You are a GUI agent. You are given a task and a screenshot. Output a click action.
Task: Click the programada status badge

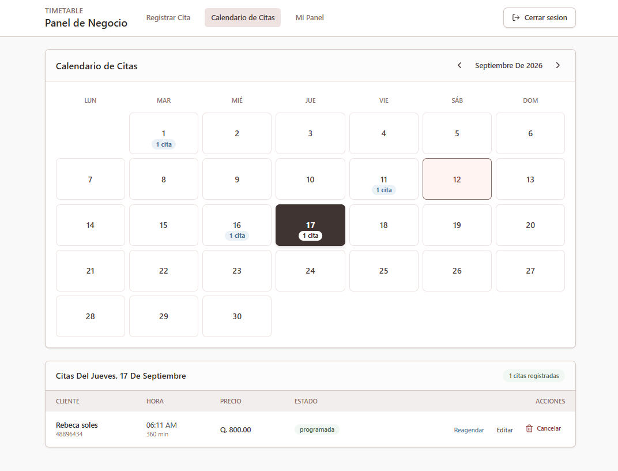point(317,429)
